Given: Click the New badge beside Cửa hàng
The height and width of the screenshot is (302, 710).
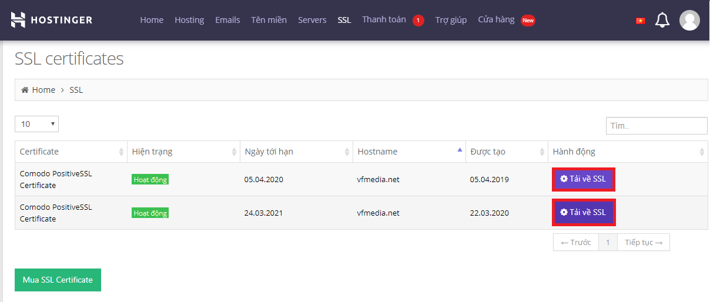Looking at the screenshot, I should 528,21.
